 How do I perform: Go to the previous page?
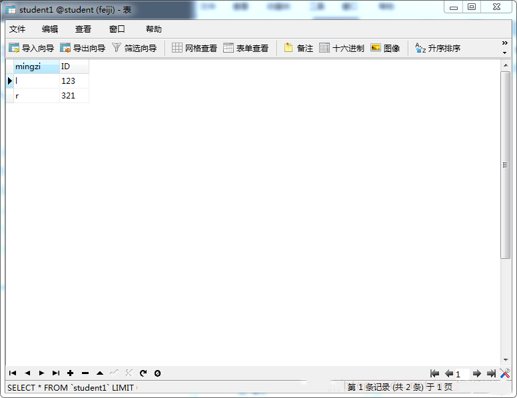tap(449, 373)
